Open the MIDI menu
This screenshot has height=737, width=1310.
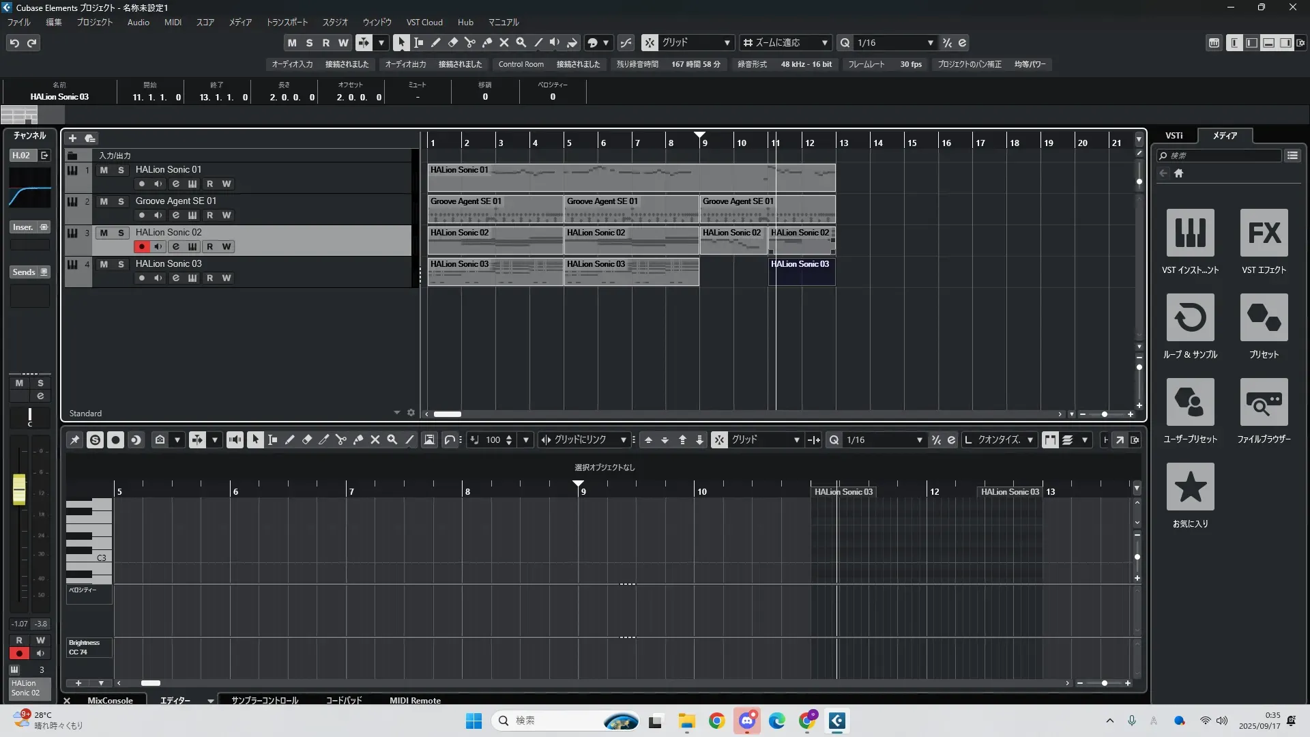173,22
